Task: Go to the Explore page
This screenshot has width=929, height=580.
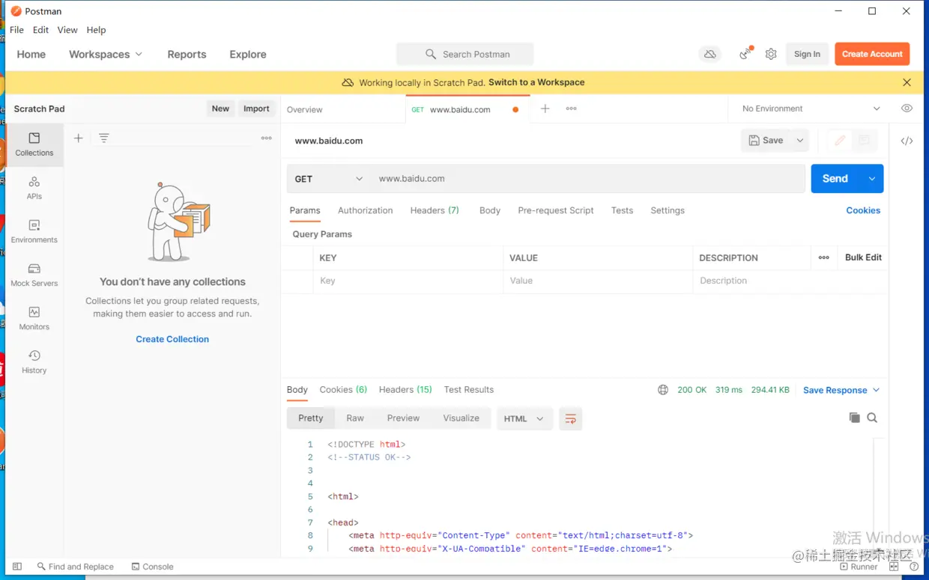Action: 248,54
